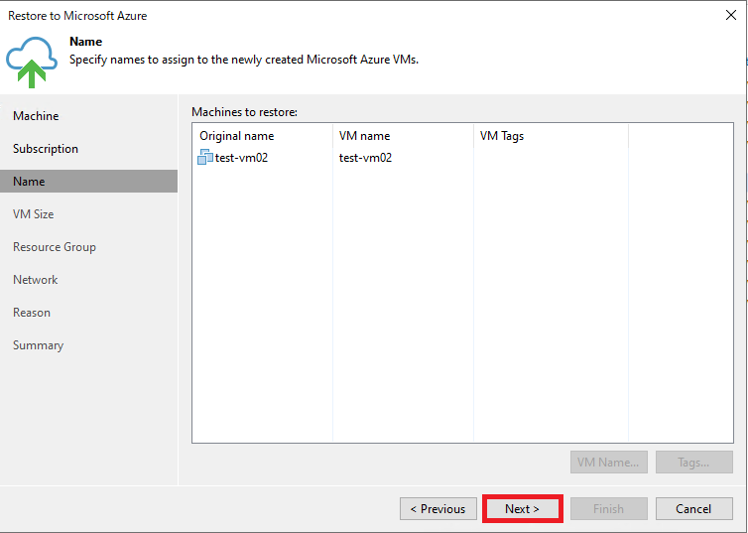Cancel the restore wizard
Screen dimensions: 748x533
[693, 508]
